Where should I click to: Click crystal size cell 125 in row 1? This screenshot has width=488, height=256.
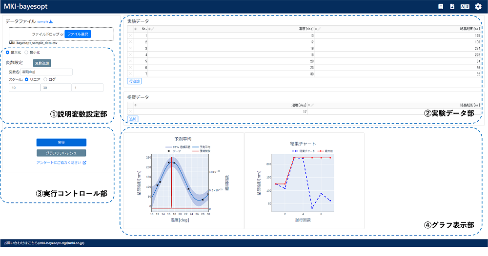tap(397, 36)
